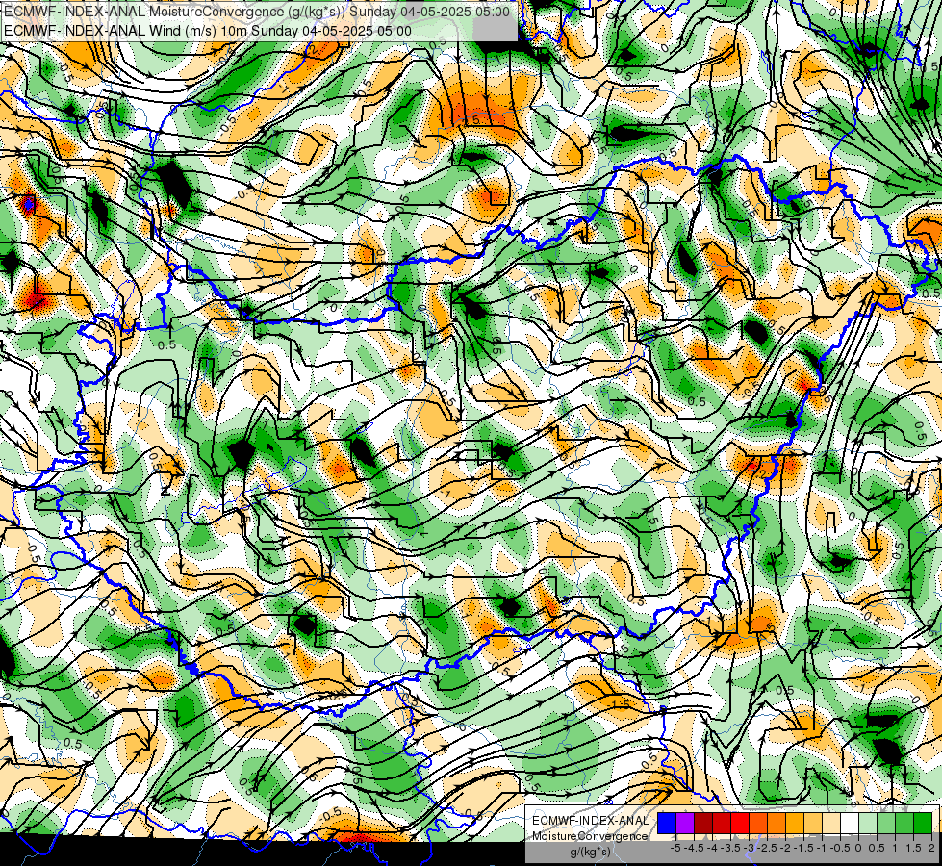Click the palest green legend swatch after 0
The height and width of the screenshot is (866, 942).
coord(868,824)
